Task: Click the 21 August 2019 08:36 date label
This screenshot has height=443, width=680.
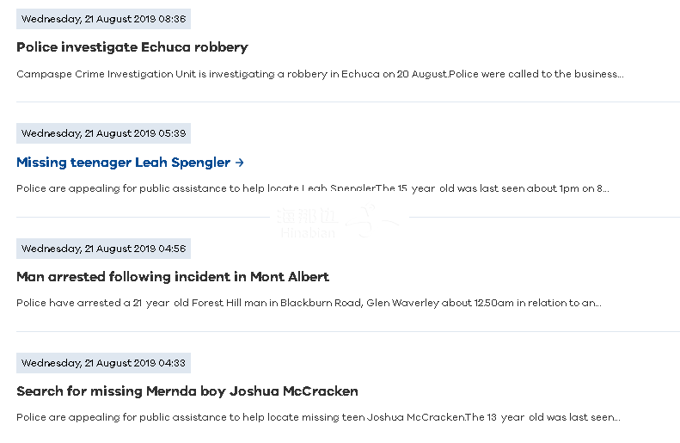Action: (x=103, y=19)
